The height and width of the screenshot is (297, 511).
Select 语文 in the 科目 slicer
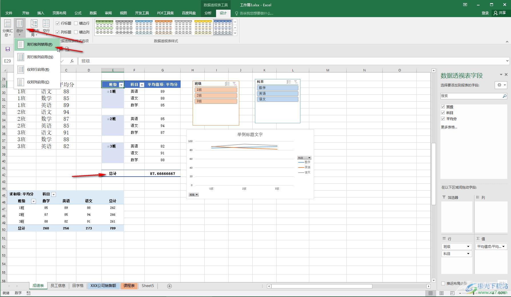pos(278,99)
